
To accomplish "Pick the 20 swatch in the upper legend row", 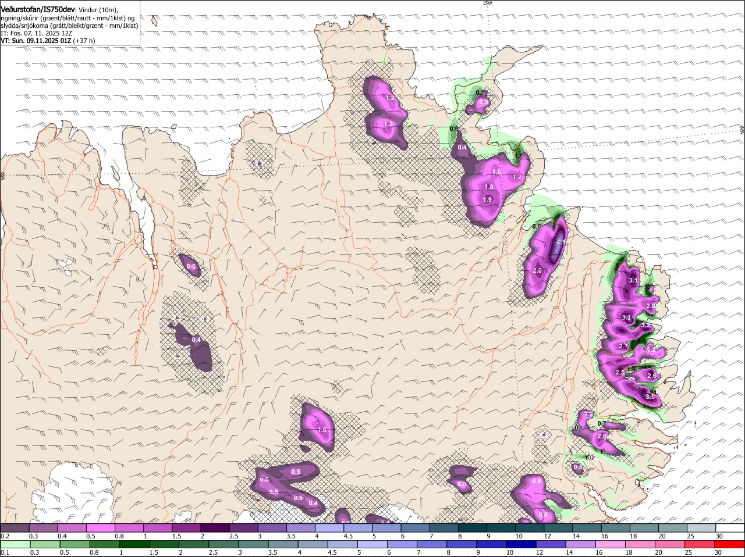I will point(673,528).
